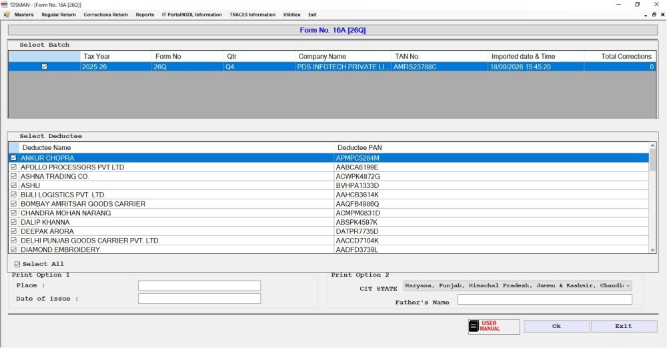Click PAN DATPR7735D

[x=357, y=231]
